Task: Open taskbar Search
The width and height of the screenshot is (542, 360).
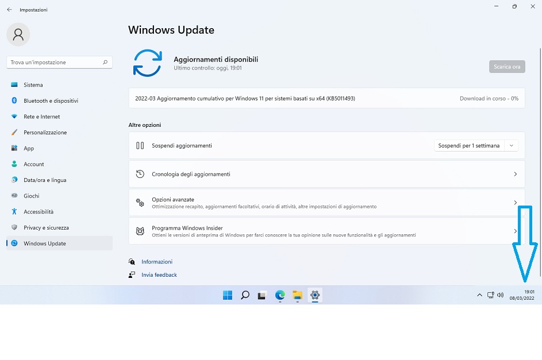Action: (x=245, y=295)
